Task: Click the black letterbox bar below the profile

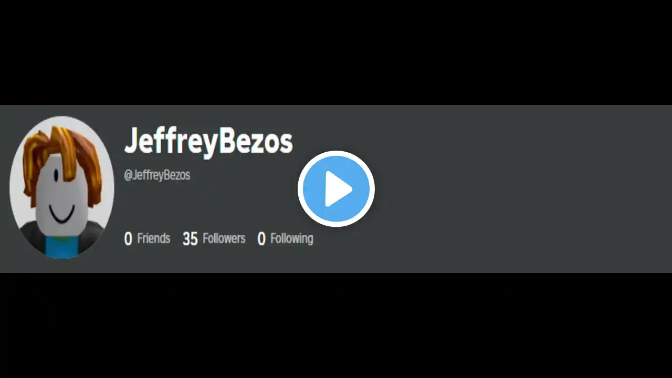Action: 336,325
